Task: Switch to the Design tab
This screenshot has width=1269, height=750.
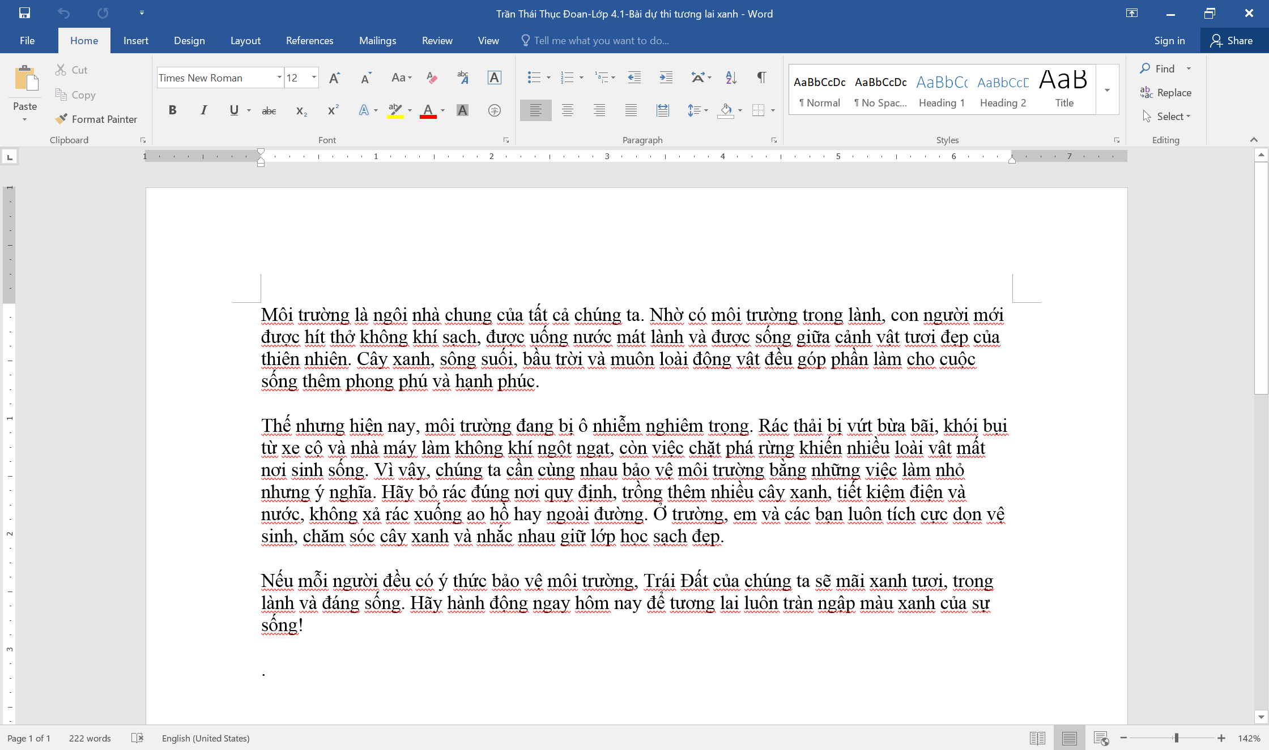Action: pyautogui.click(x=189, y=40)
